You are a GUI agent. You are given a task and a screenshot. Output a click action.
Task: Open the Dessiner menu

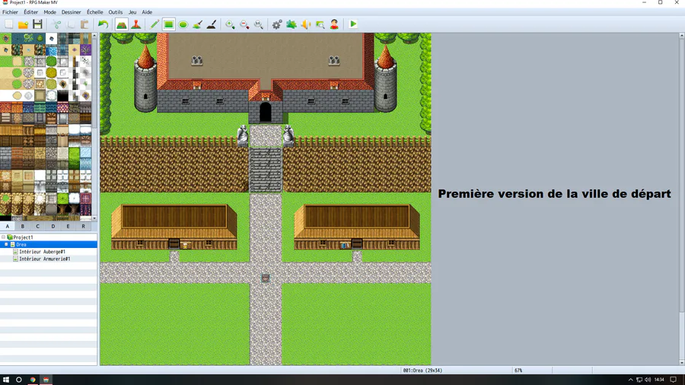point(71,12)
